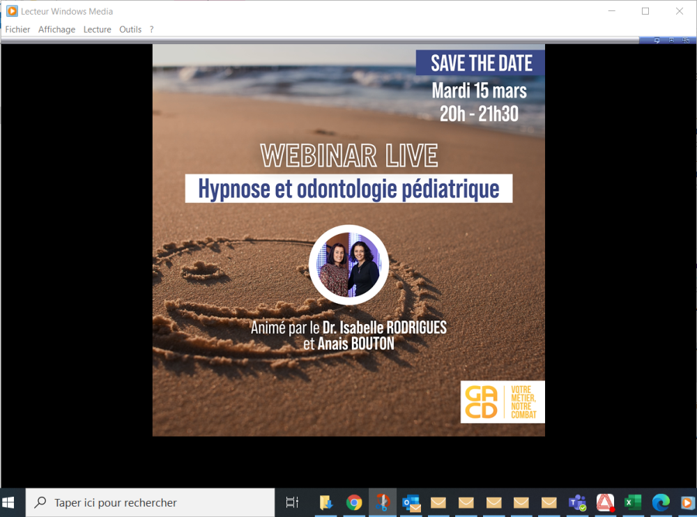Open Microsoft Edge from taskbar
Viewport: 697px width, 517px height.
click(661, 503)
